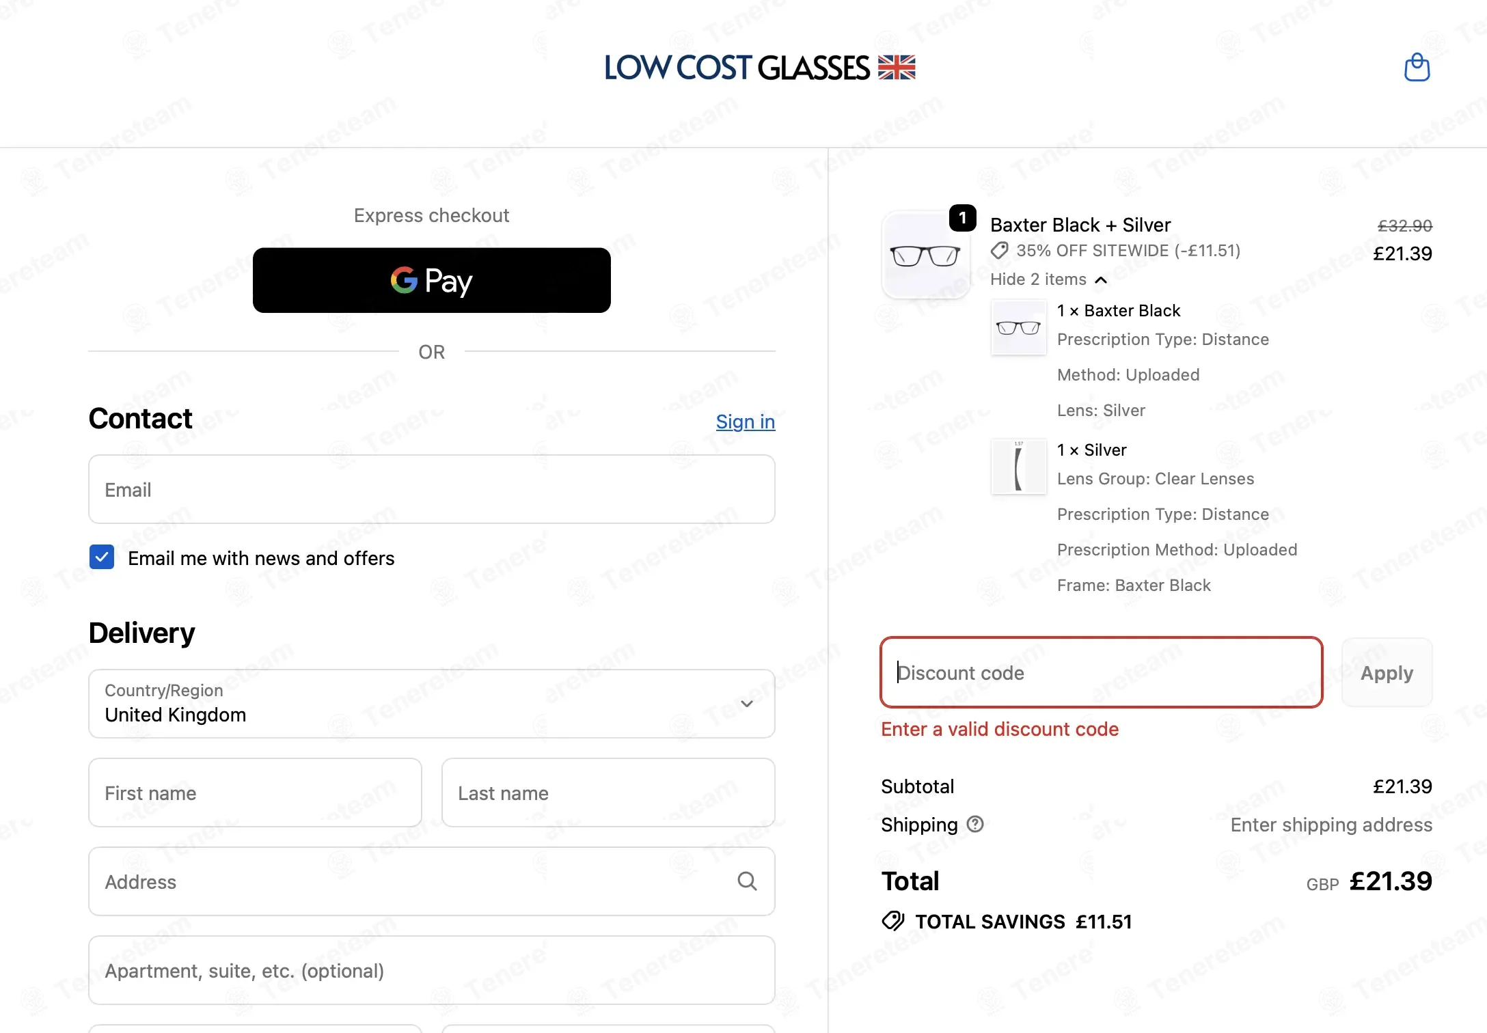The width and height of the screenshot is (1487, 1033).
Task: Click the First name field
Action: click(x=255, y=793)
